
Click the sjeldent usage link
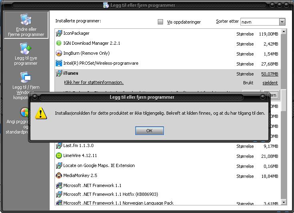[270, 83]
